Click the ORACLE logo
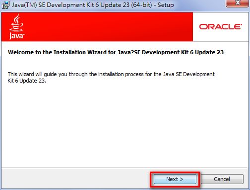This screenshot has height=190, width=250. click(x=221, y=27)
